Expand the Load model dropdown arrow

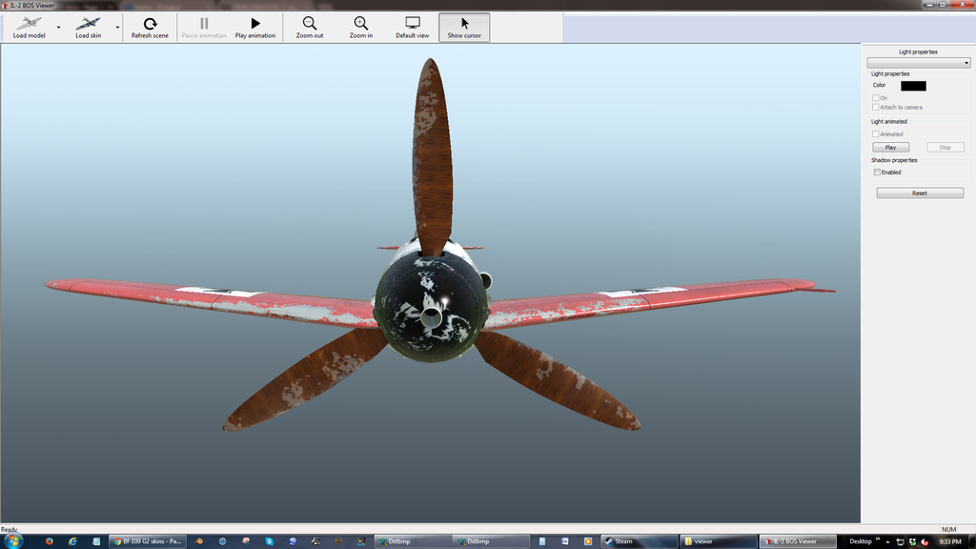[58, 28]
